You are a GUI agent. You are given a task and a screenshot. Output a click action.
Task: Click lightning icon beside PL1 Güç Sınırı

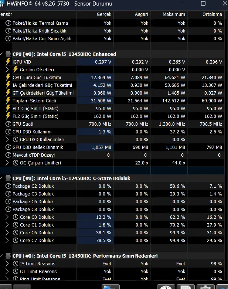coord(8,108)
